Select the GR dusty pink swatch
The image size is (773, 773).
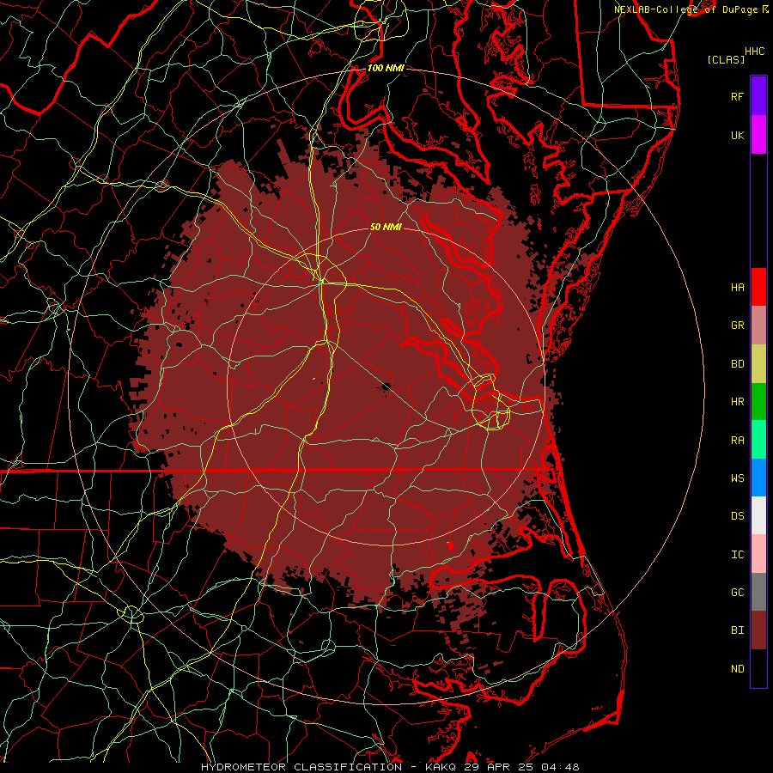point(758,326)
